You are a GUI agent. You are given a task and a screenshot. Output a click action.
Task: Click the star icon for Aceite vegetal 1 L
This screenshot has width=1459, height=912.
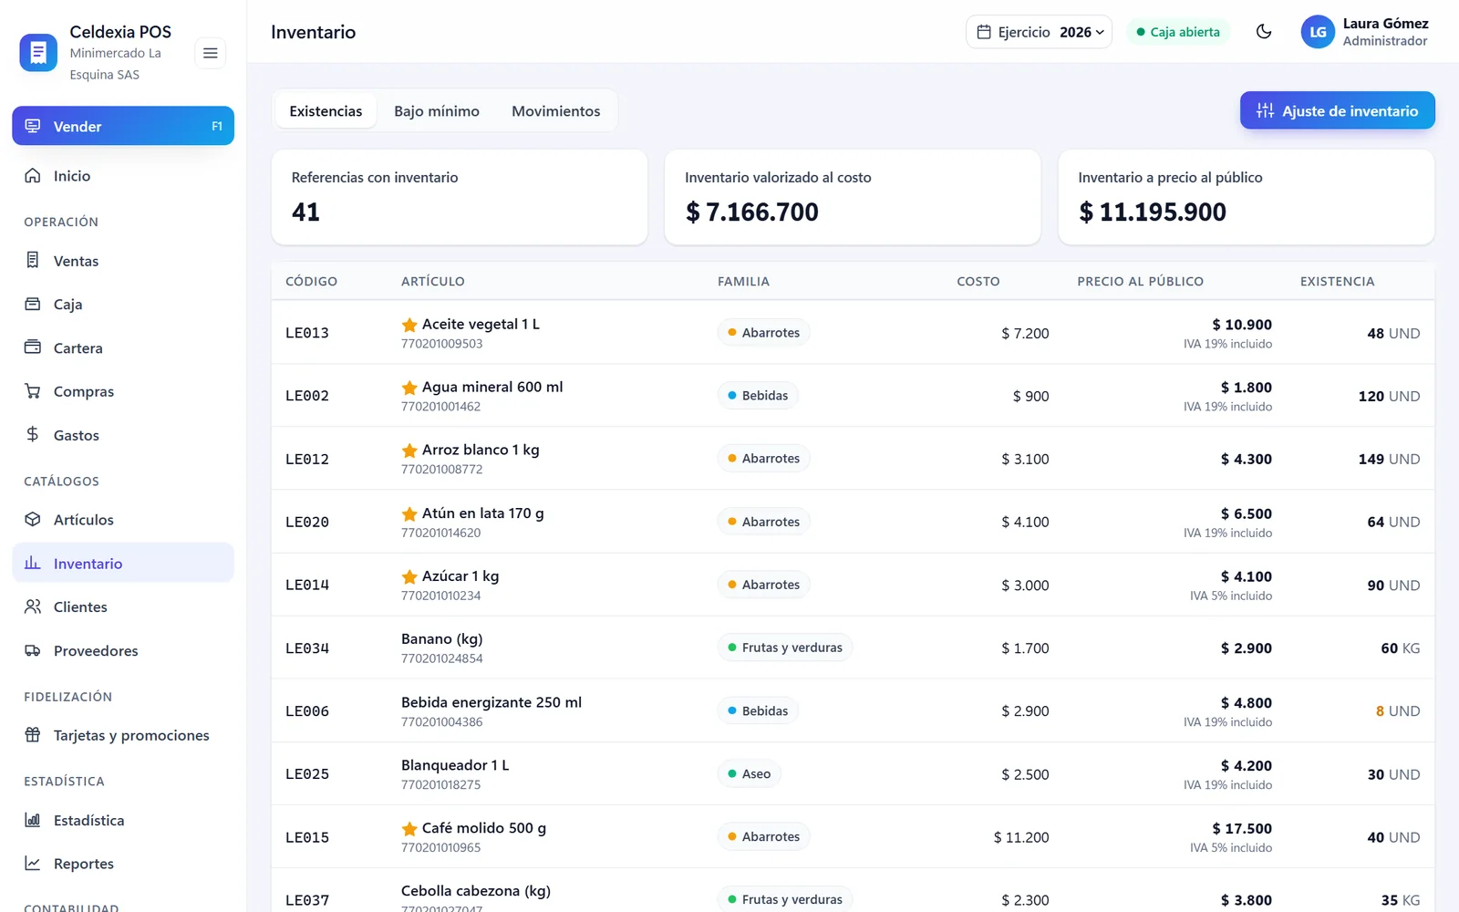(x=409, y=325)
